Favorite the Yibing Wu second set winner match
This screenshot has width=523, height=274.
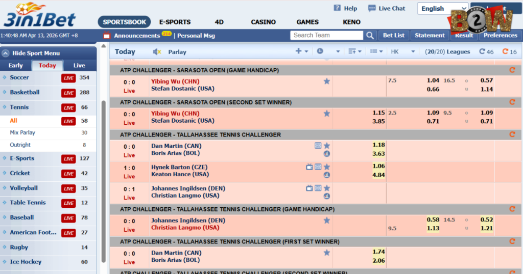326,114
